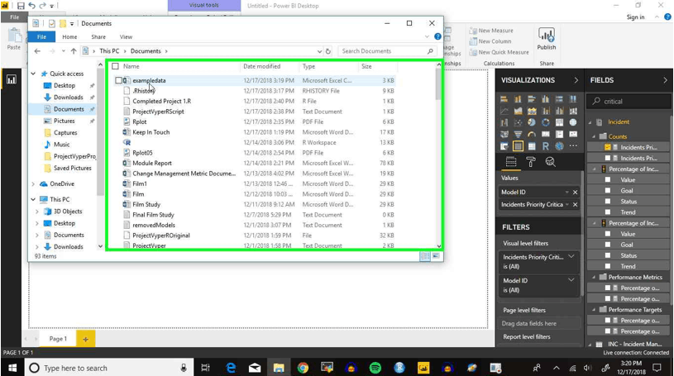This screenshot has width=674, height=376.
Task: Select the Funnel chart visualization icon
Action: (518, 135)
